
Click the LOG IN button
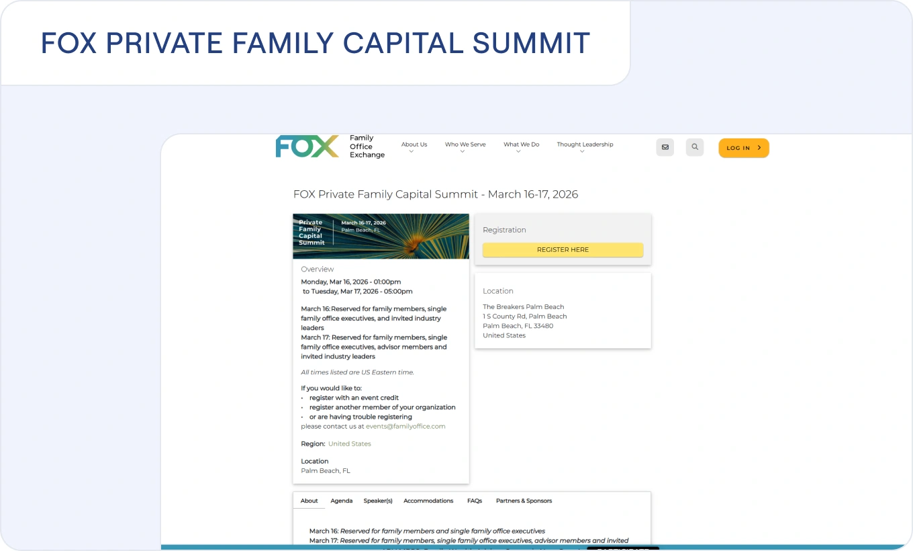click(x=744, y=148)
